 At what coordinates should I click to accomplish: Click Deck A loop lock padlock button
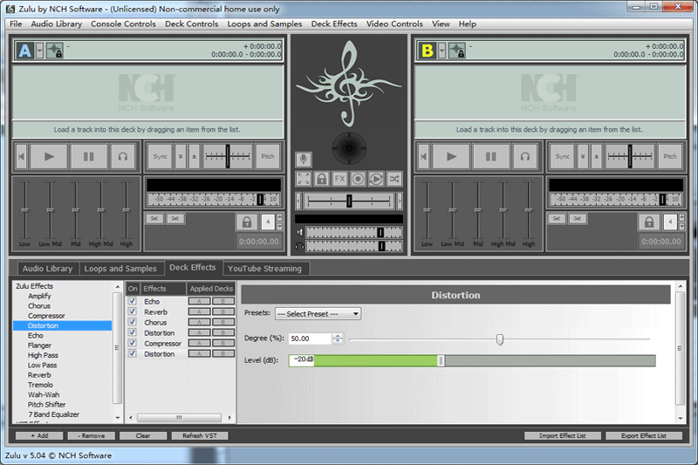tap(247, 222)
